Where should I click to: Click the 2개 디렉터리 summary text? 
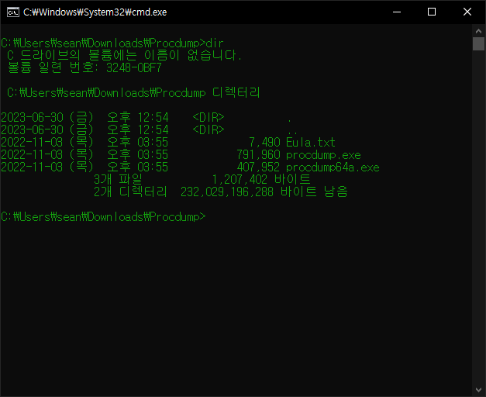130,192
